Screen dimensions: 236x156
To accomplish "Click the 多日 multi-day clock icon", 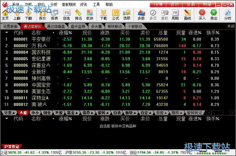I will point(153,15).
